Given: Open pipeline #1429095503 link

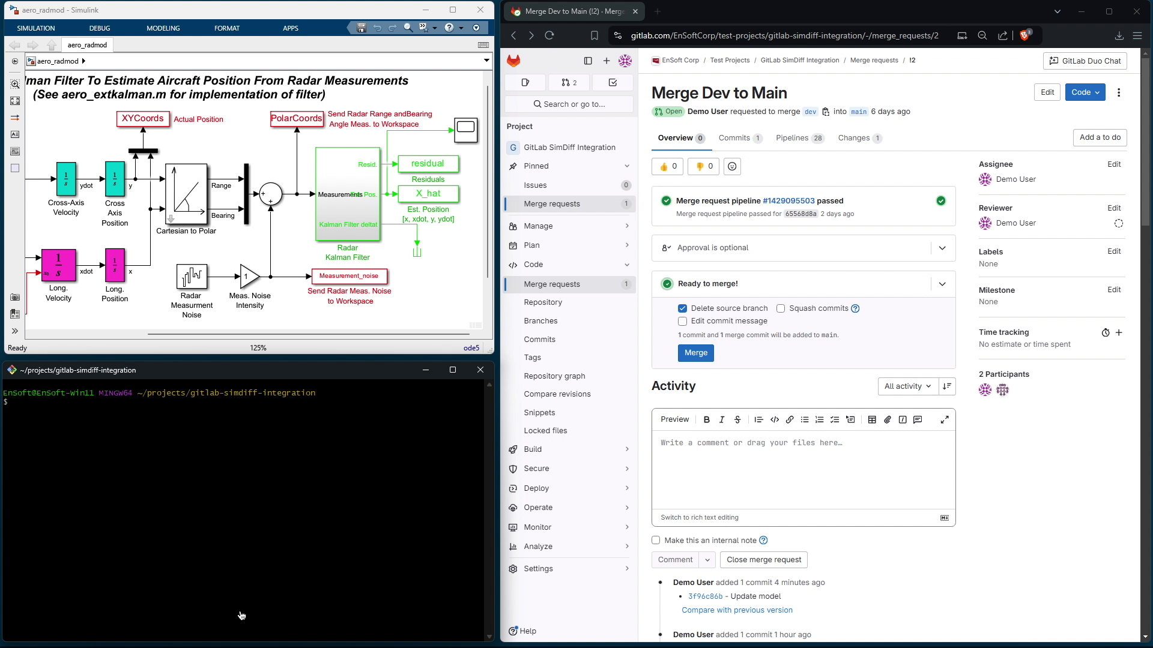Looking at the screenshot, I should tap(788, 201).
